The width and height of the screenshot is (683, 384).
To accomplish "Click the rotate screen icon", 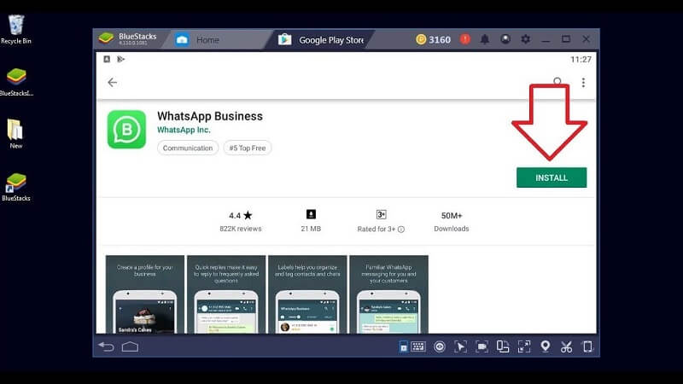I will [503, 346].
